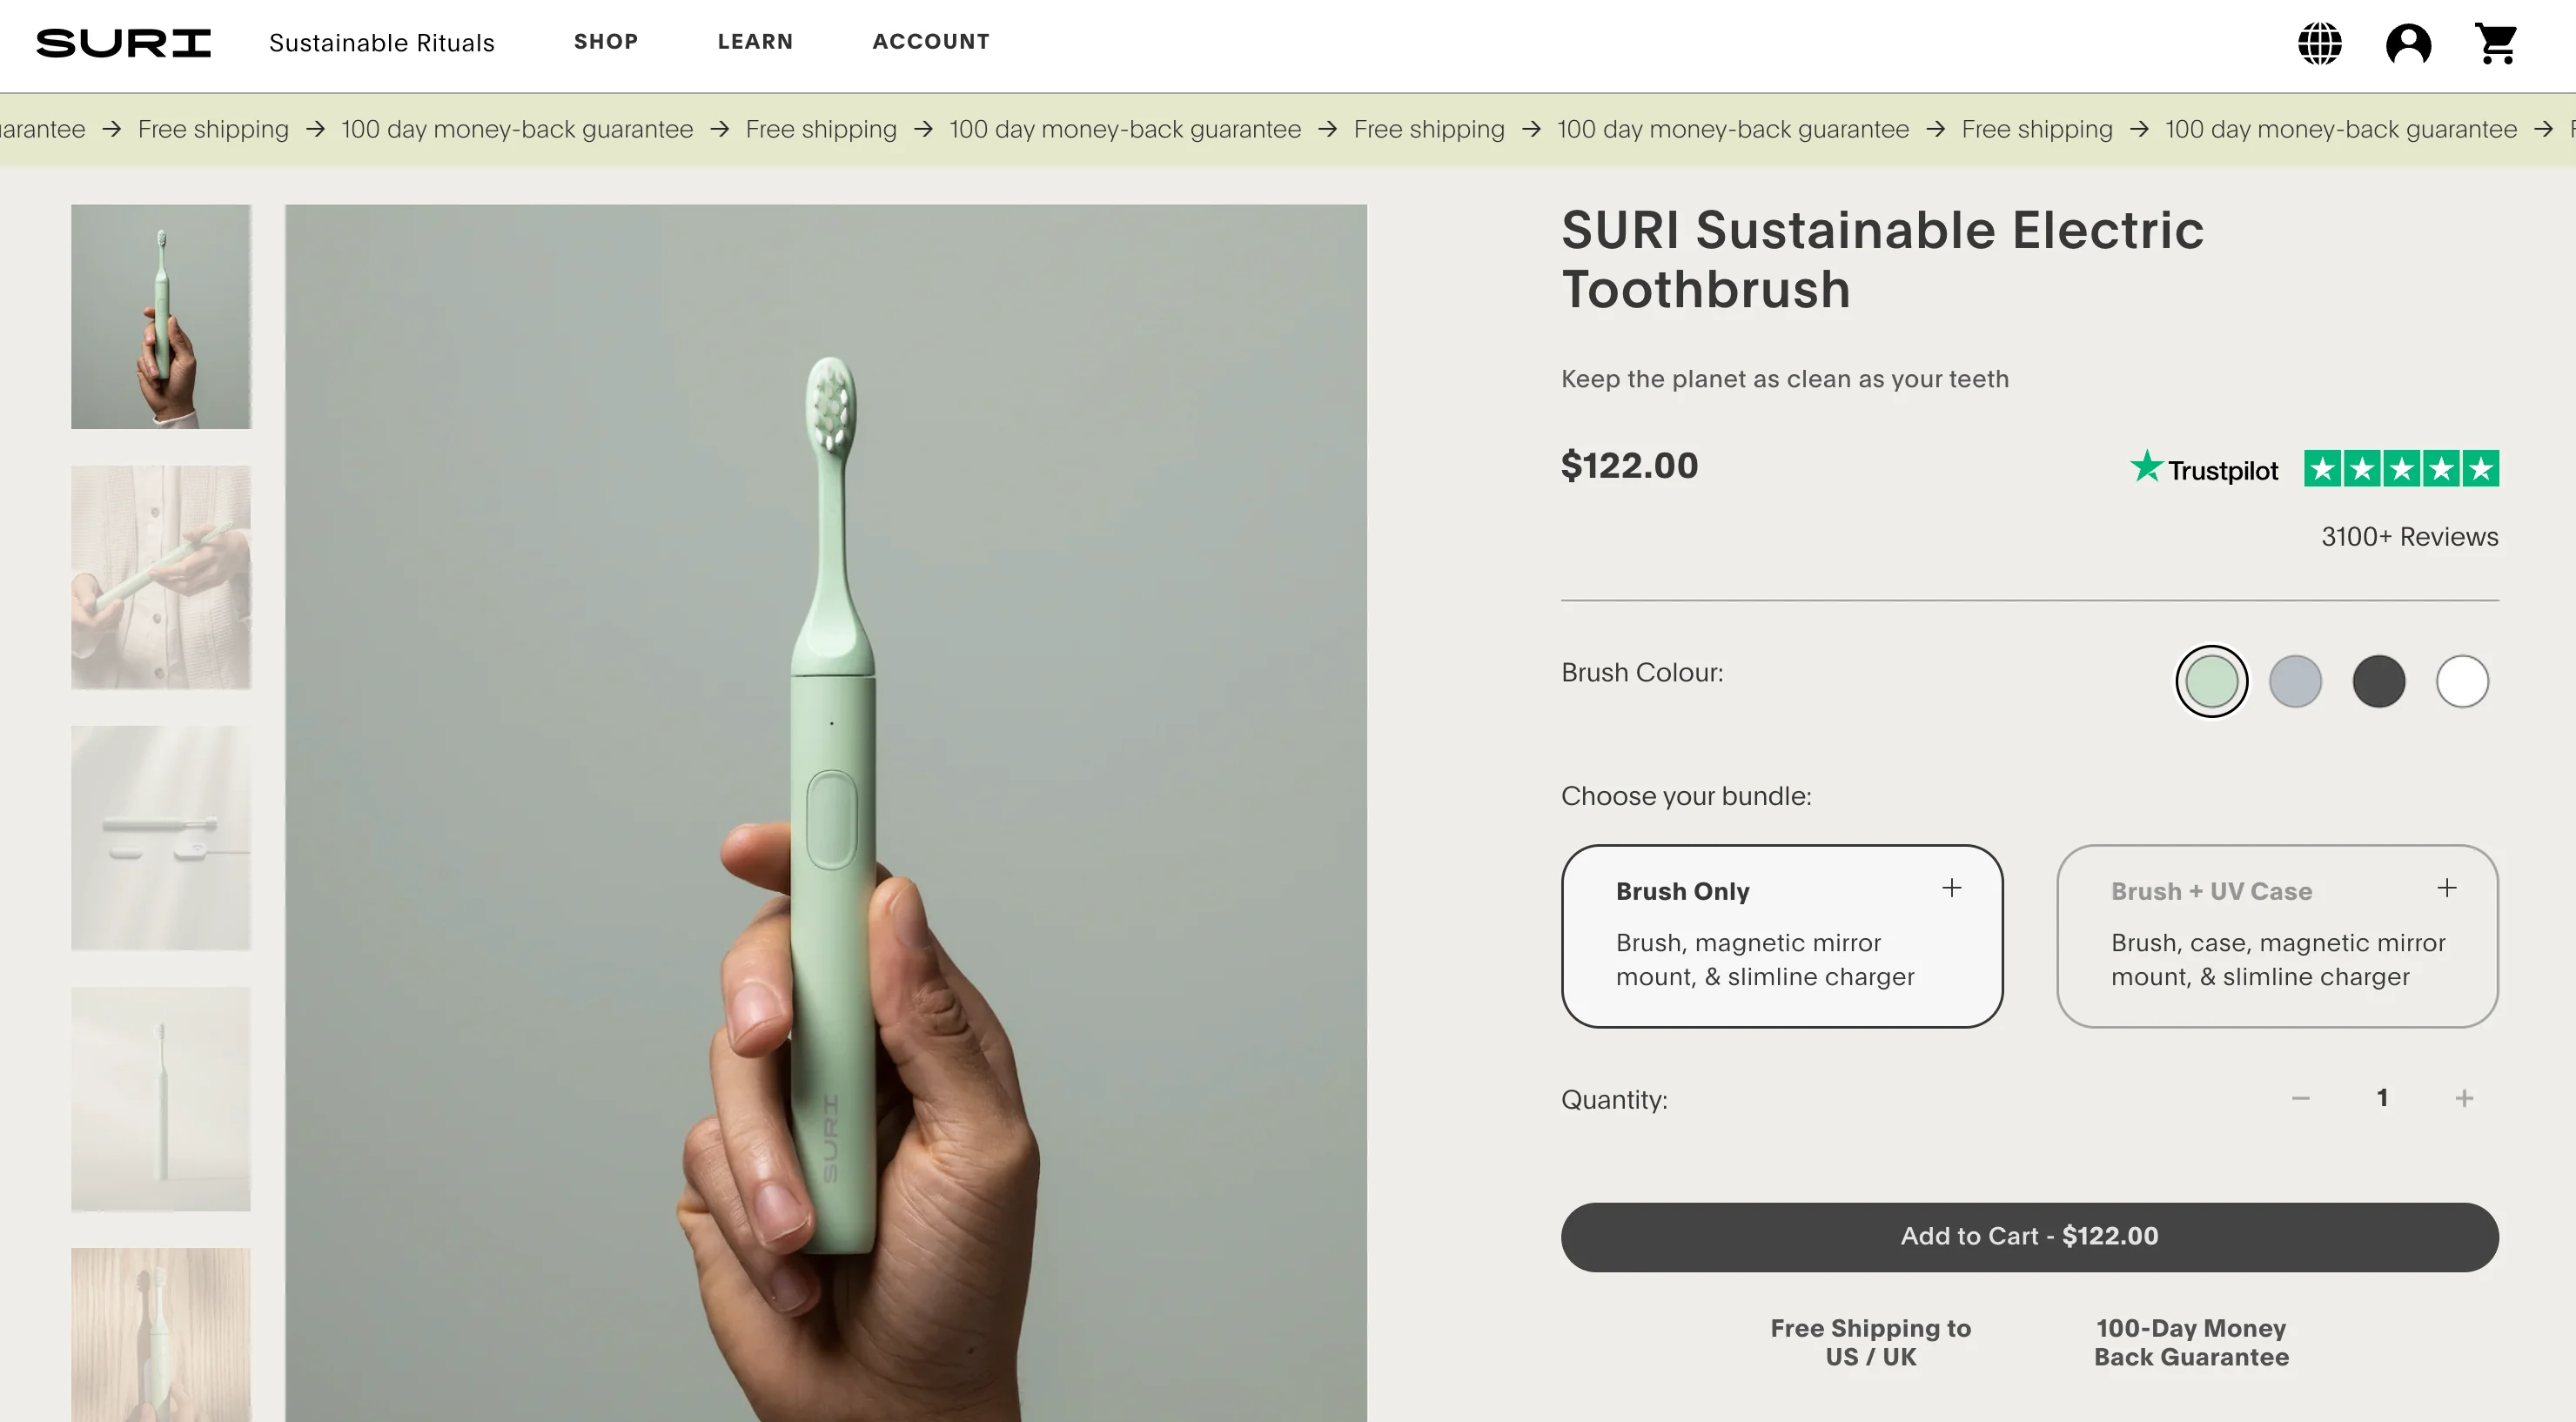
Task: Choose the white brush colour
Action: click(2462, 682)
